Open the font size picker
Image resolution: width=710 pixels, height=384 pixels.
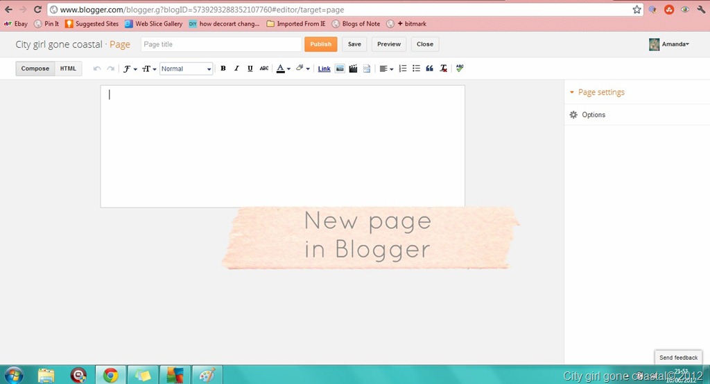coord(149,68)
